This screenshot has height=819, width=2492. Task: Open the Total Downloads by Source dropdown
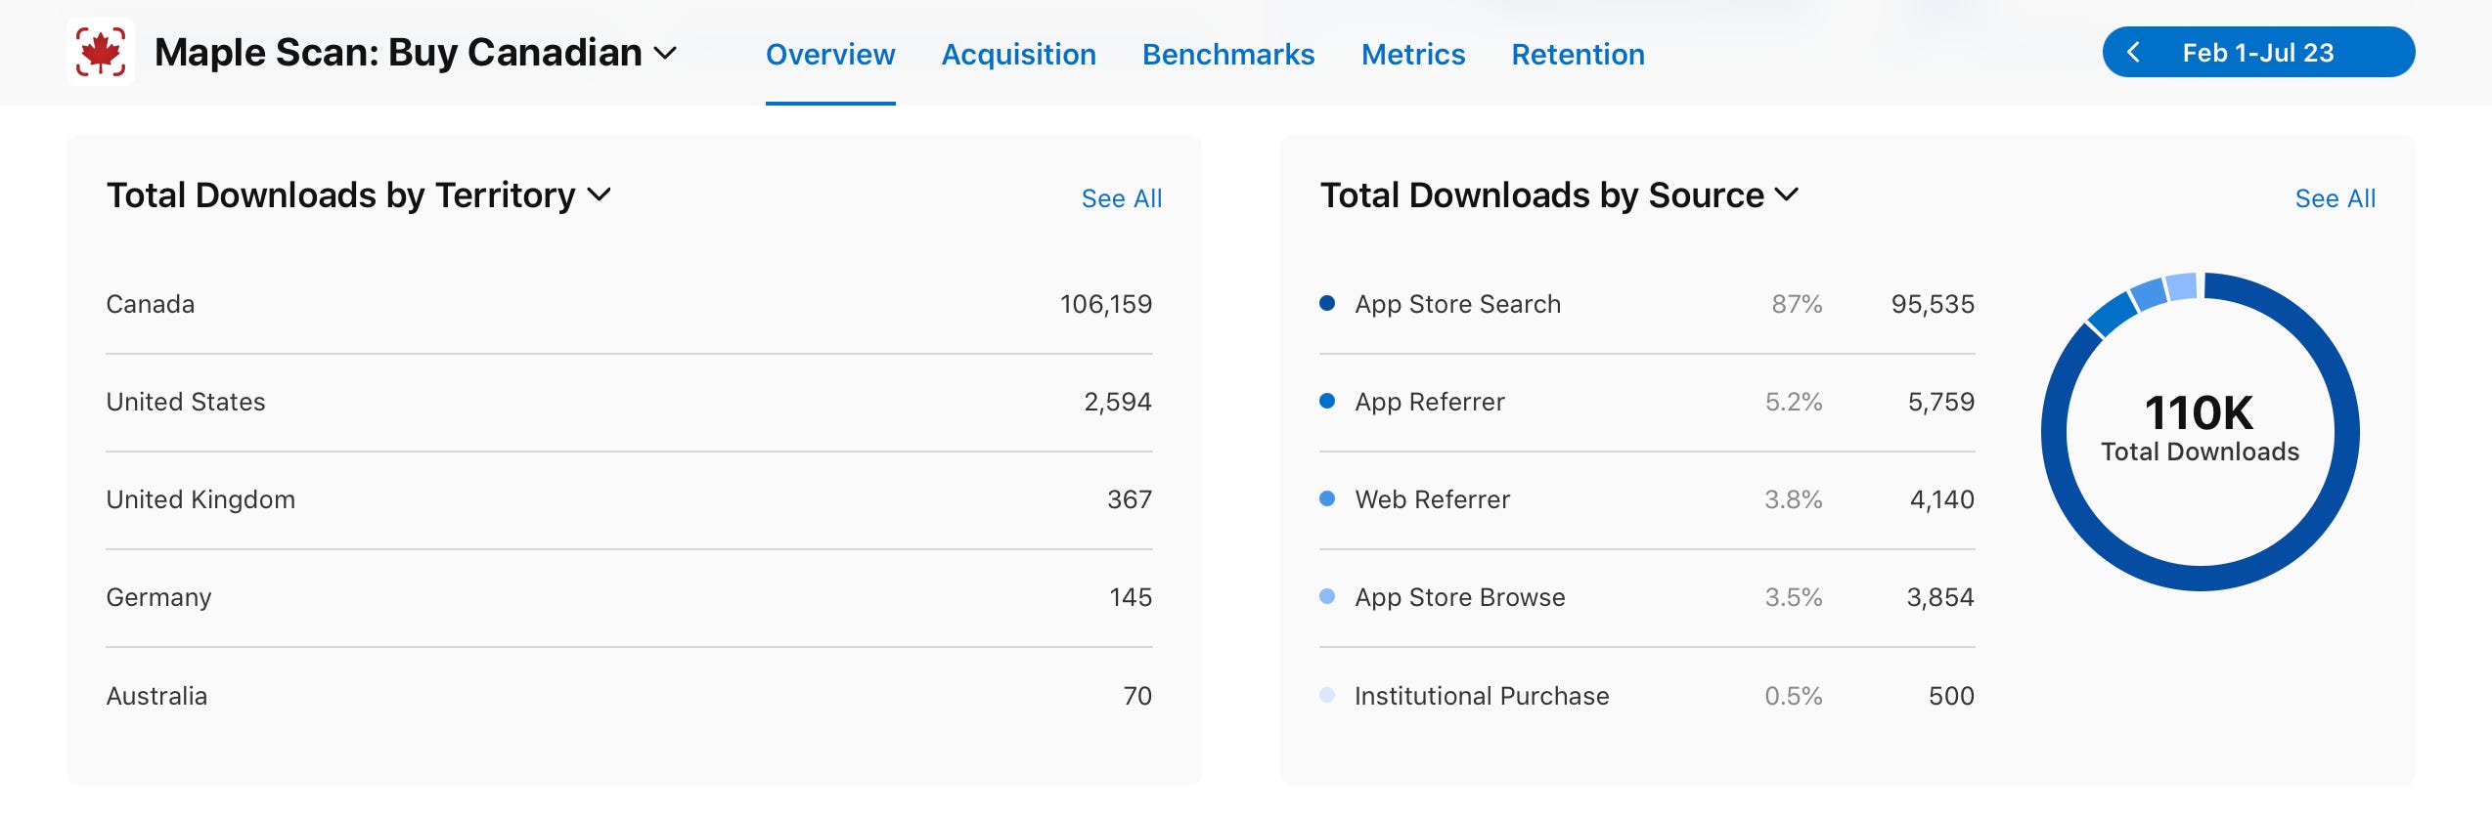(1559, 195)
